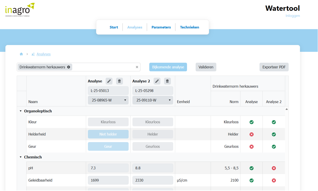Click the Geleidbaarheid row name
318x191 pixels.
pos(40,180)
